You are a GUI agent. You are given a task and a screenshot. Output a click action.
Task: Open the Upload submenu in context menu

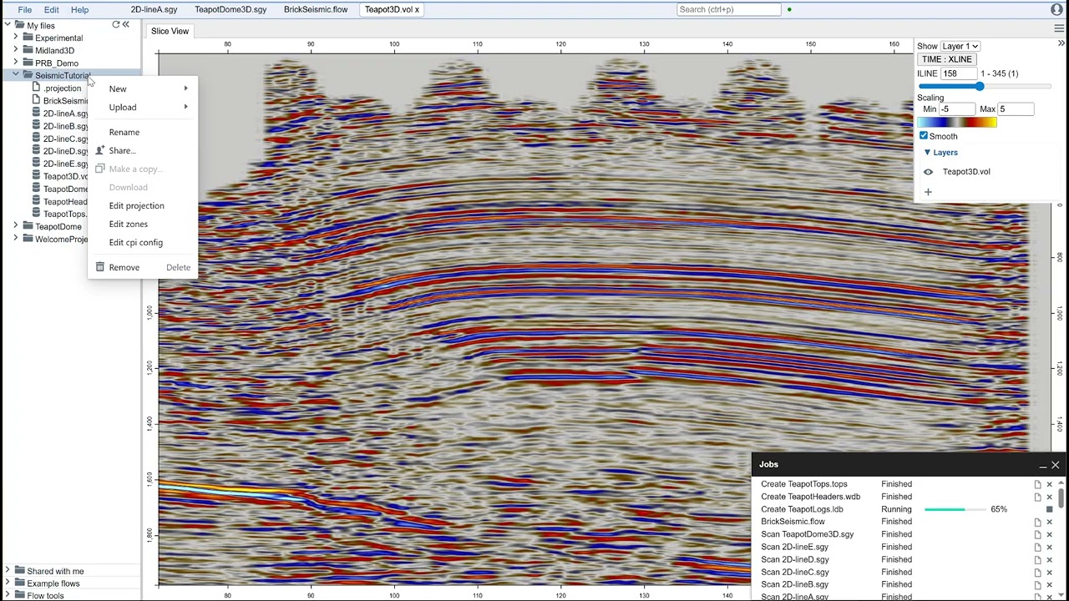(x=143, y=107)
